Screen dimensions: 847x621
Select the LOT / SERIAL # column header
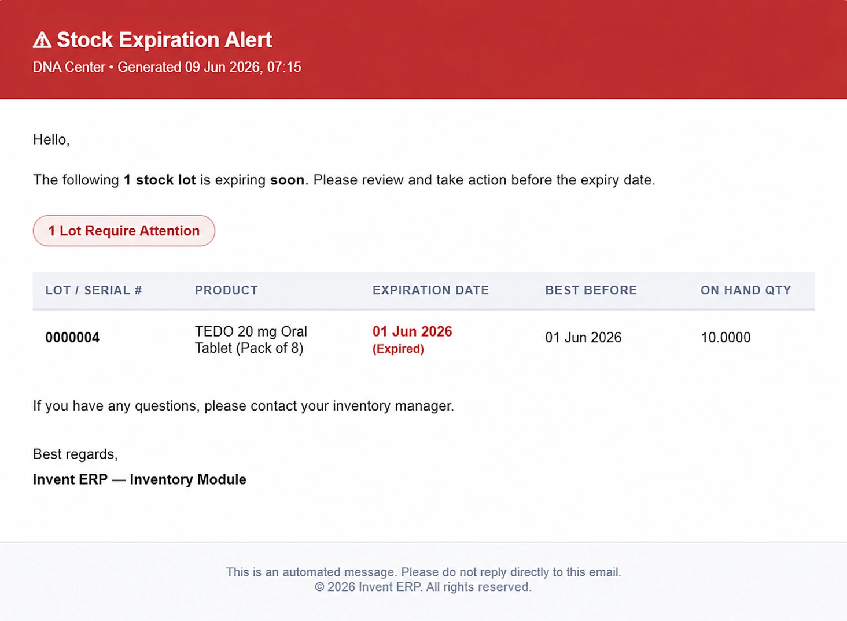coord(94,290)
